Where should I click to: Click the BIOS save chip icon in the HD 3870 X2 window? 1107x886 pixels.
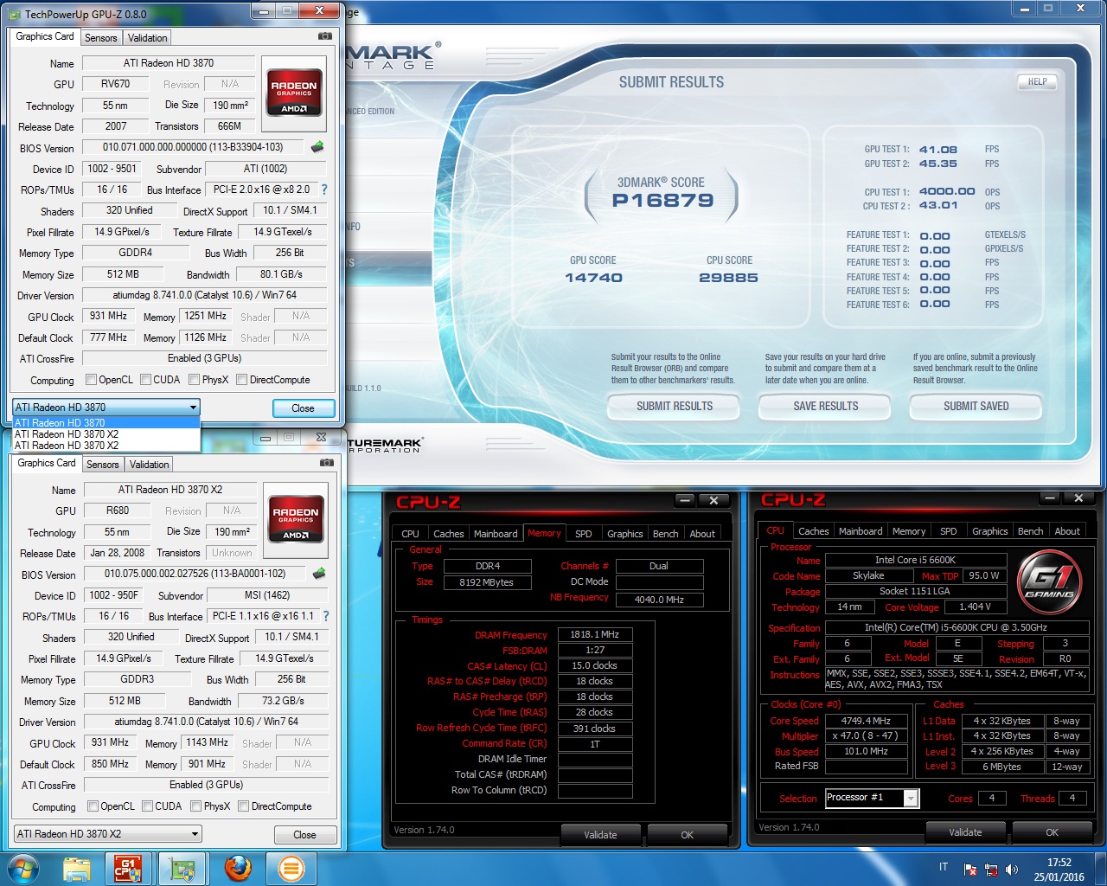tap(319, 574)
